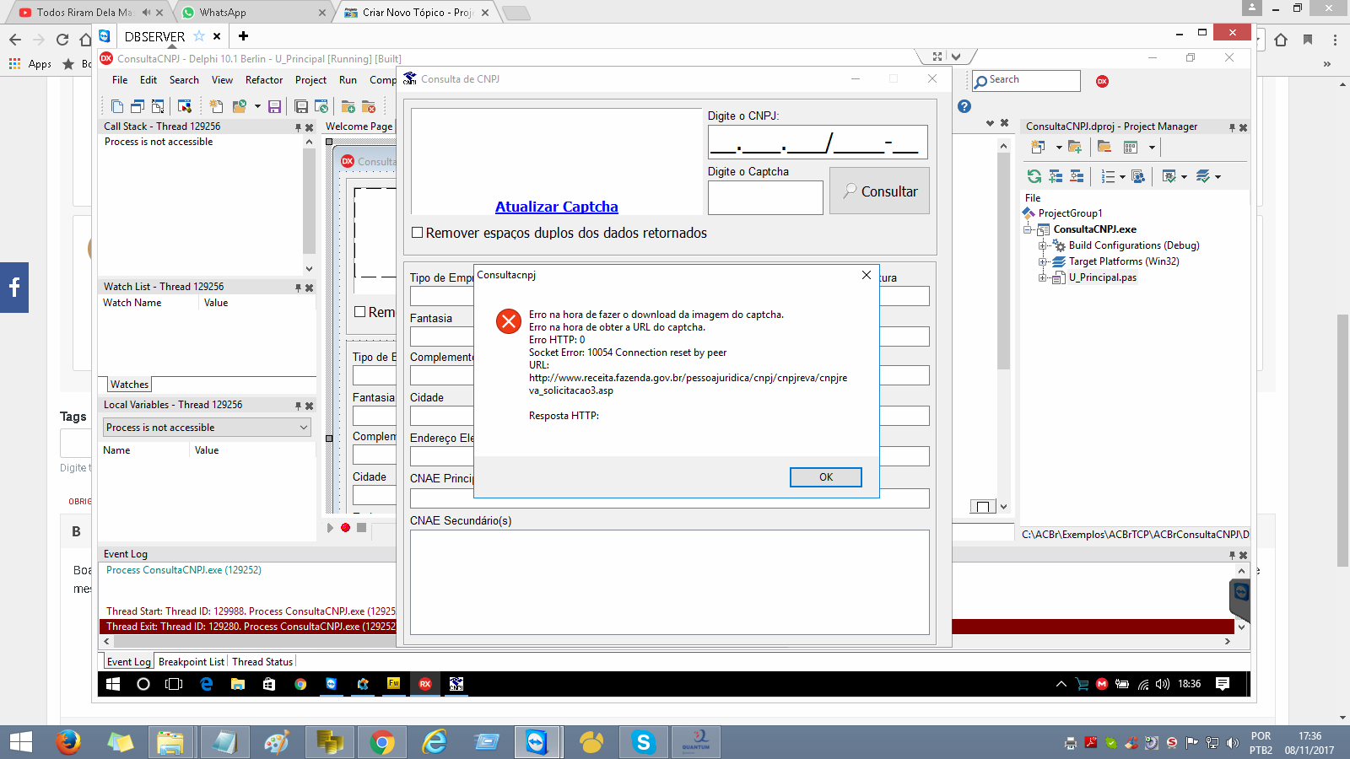Click the Add folder icon in Project Manager
This screenshot has height=759, width=1350.
pyautogui.click(x=1074, y=147)
